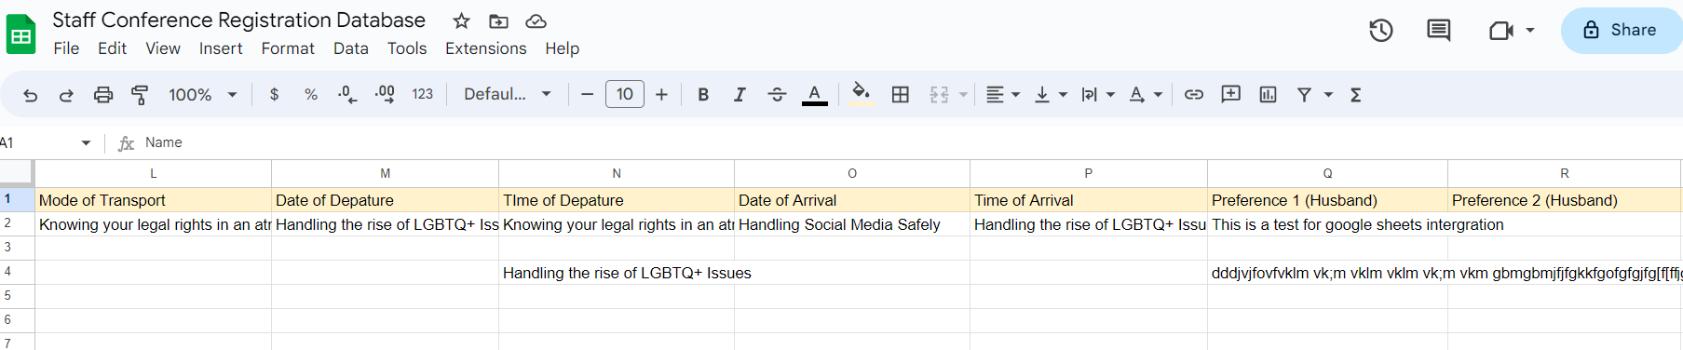Click the Handling Social Media Safely cell

coord(852,224)
